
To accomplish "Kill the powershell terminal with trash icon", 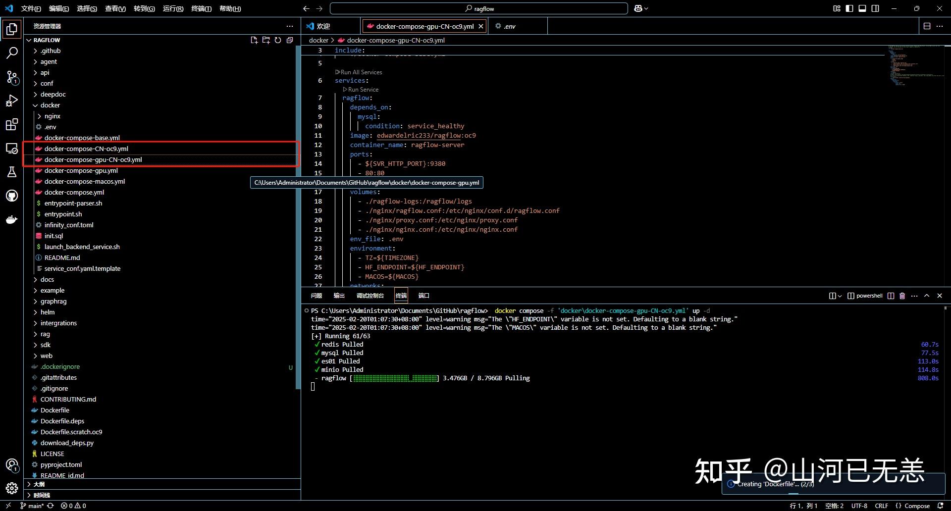I will [x=902, y=296].
